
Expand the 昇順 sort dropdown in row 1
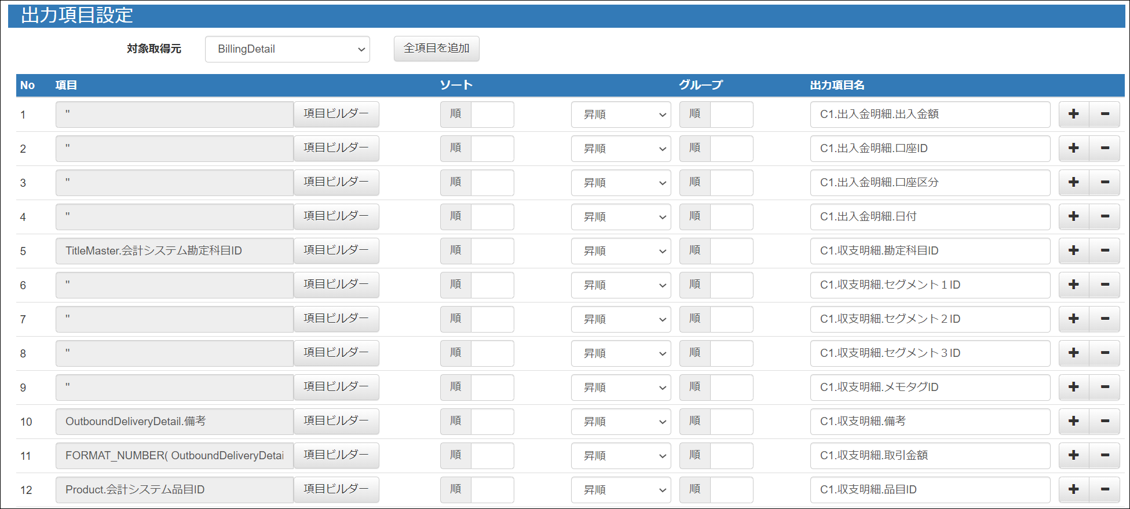pos(620,115)
